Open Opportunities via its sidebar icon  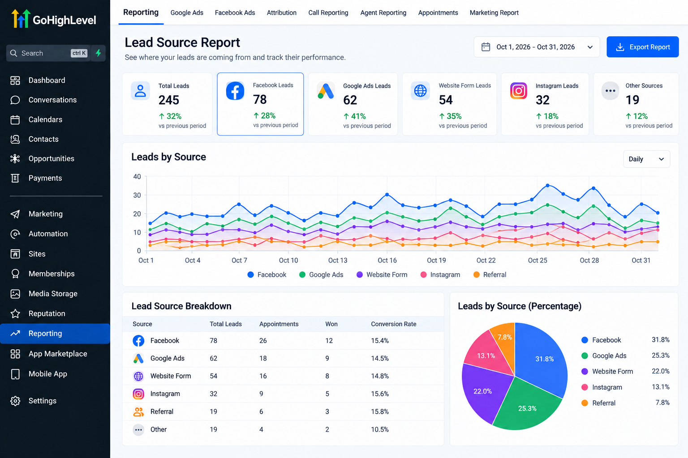15,159
